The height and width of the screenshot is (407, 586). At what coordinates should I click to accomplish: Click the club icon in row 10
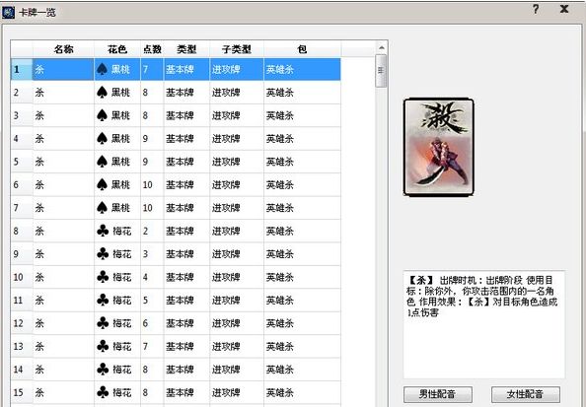pyautogui.click(x=103, y=277)
